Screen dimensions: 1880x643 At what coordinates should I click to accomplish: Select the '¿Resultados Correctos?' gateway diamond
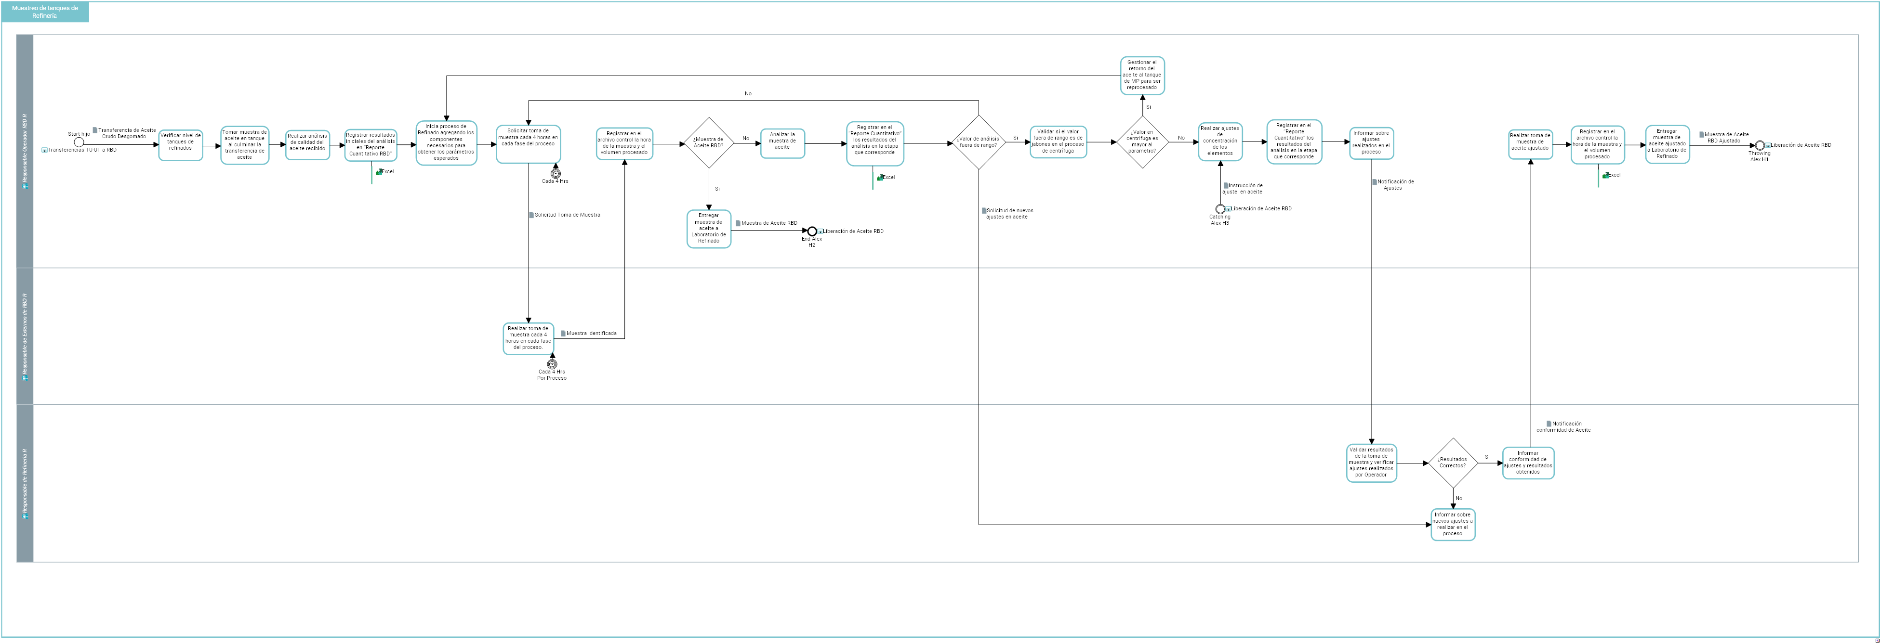1452,463
